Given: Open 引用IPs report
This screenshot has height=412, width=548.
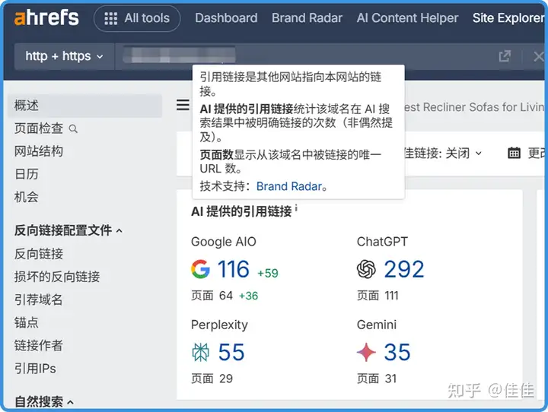Looking at the screenshot, I should pos(35,369).
